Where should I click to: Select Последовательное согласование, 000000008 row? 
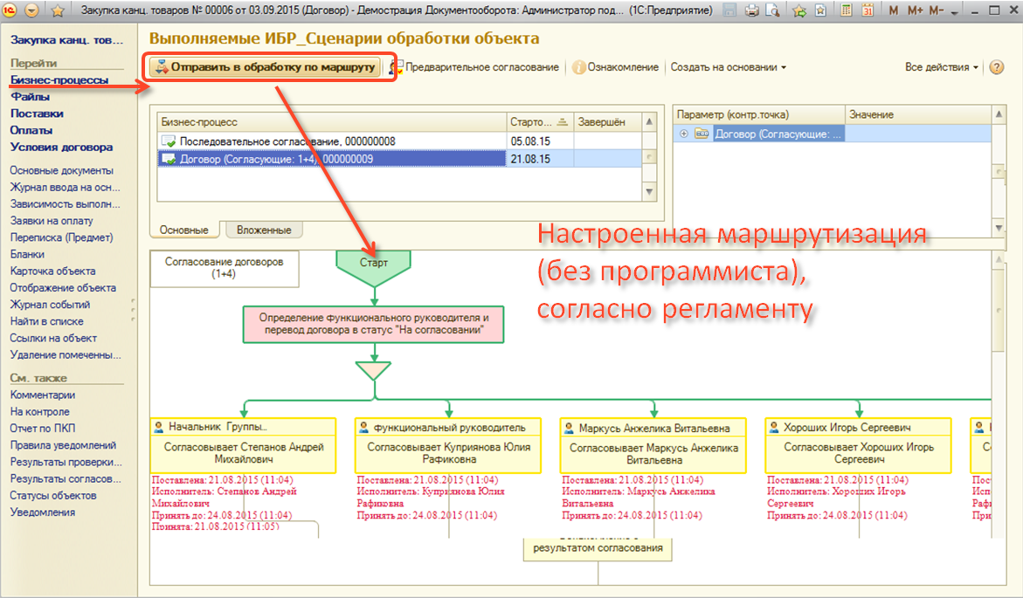(287, 141)
